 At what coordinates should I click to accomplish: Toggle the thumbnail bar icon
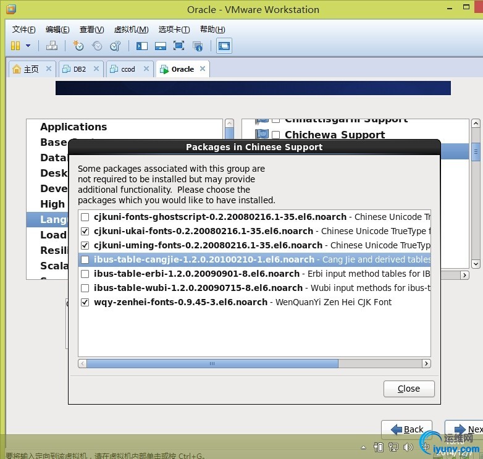161,46
